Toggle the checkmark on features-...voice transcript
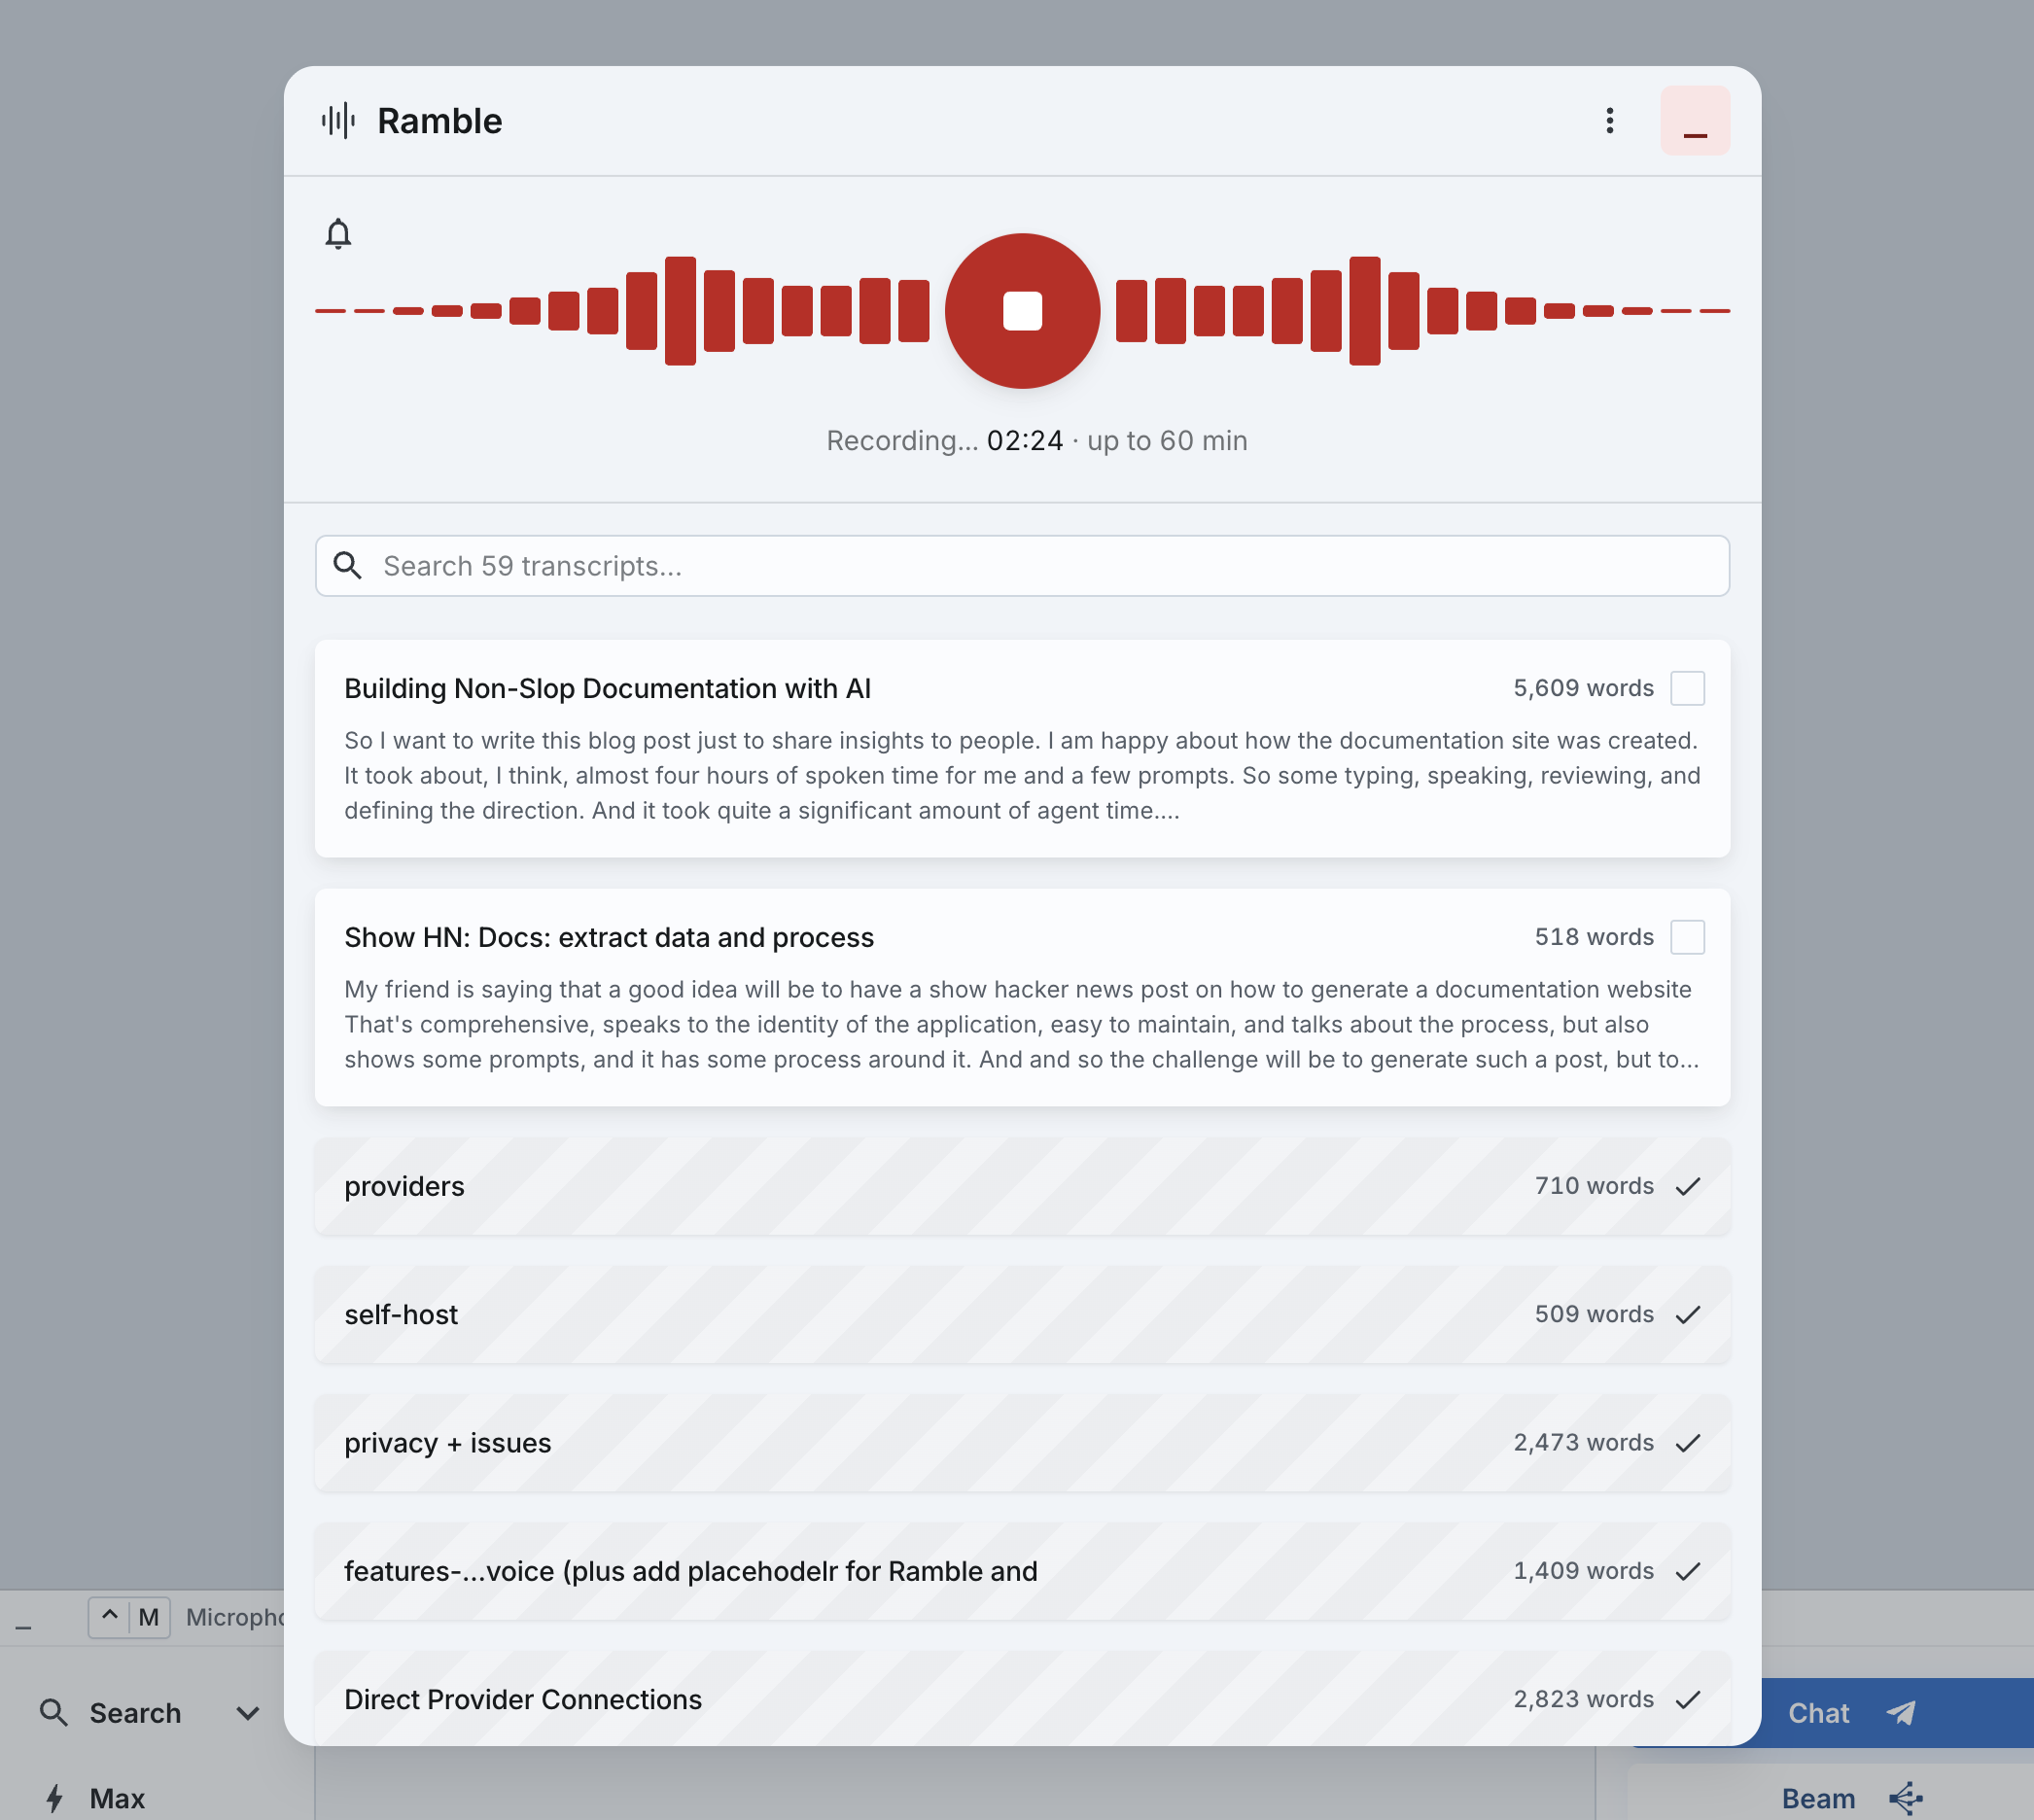Screen dimensions: 2034x1820 [x=1687, y=1571]
